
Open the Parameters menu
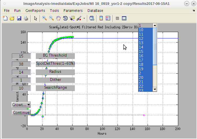click(x=73, y=10)
